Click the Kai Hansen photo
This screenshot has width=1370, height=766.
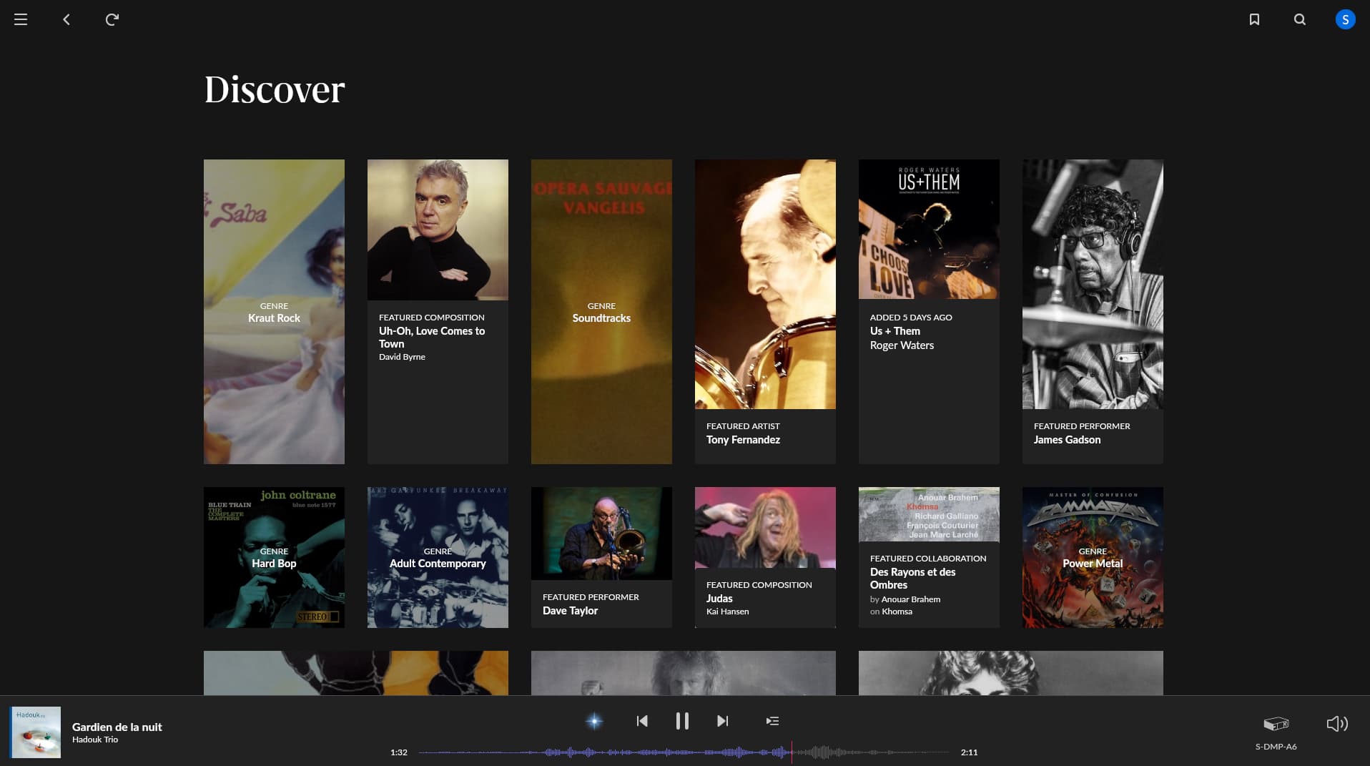pos(765,528)
